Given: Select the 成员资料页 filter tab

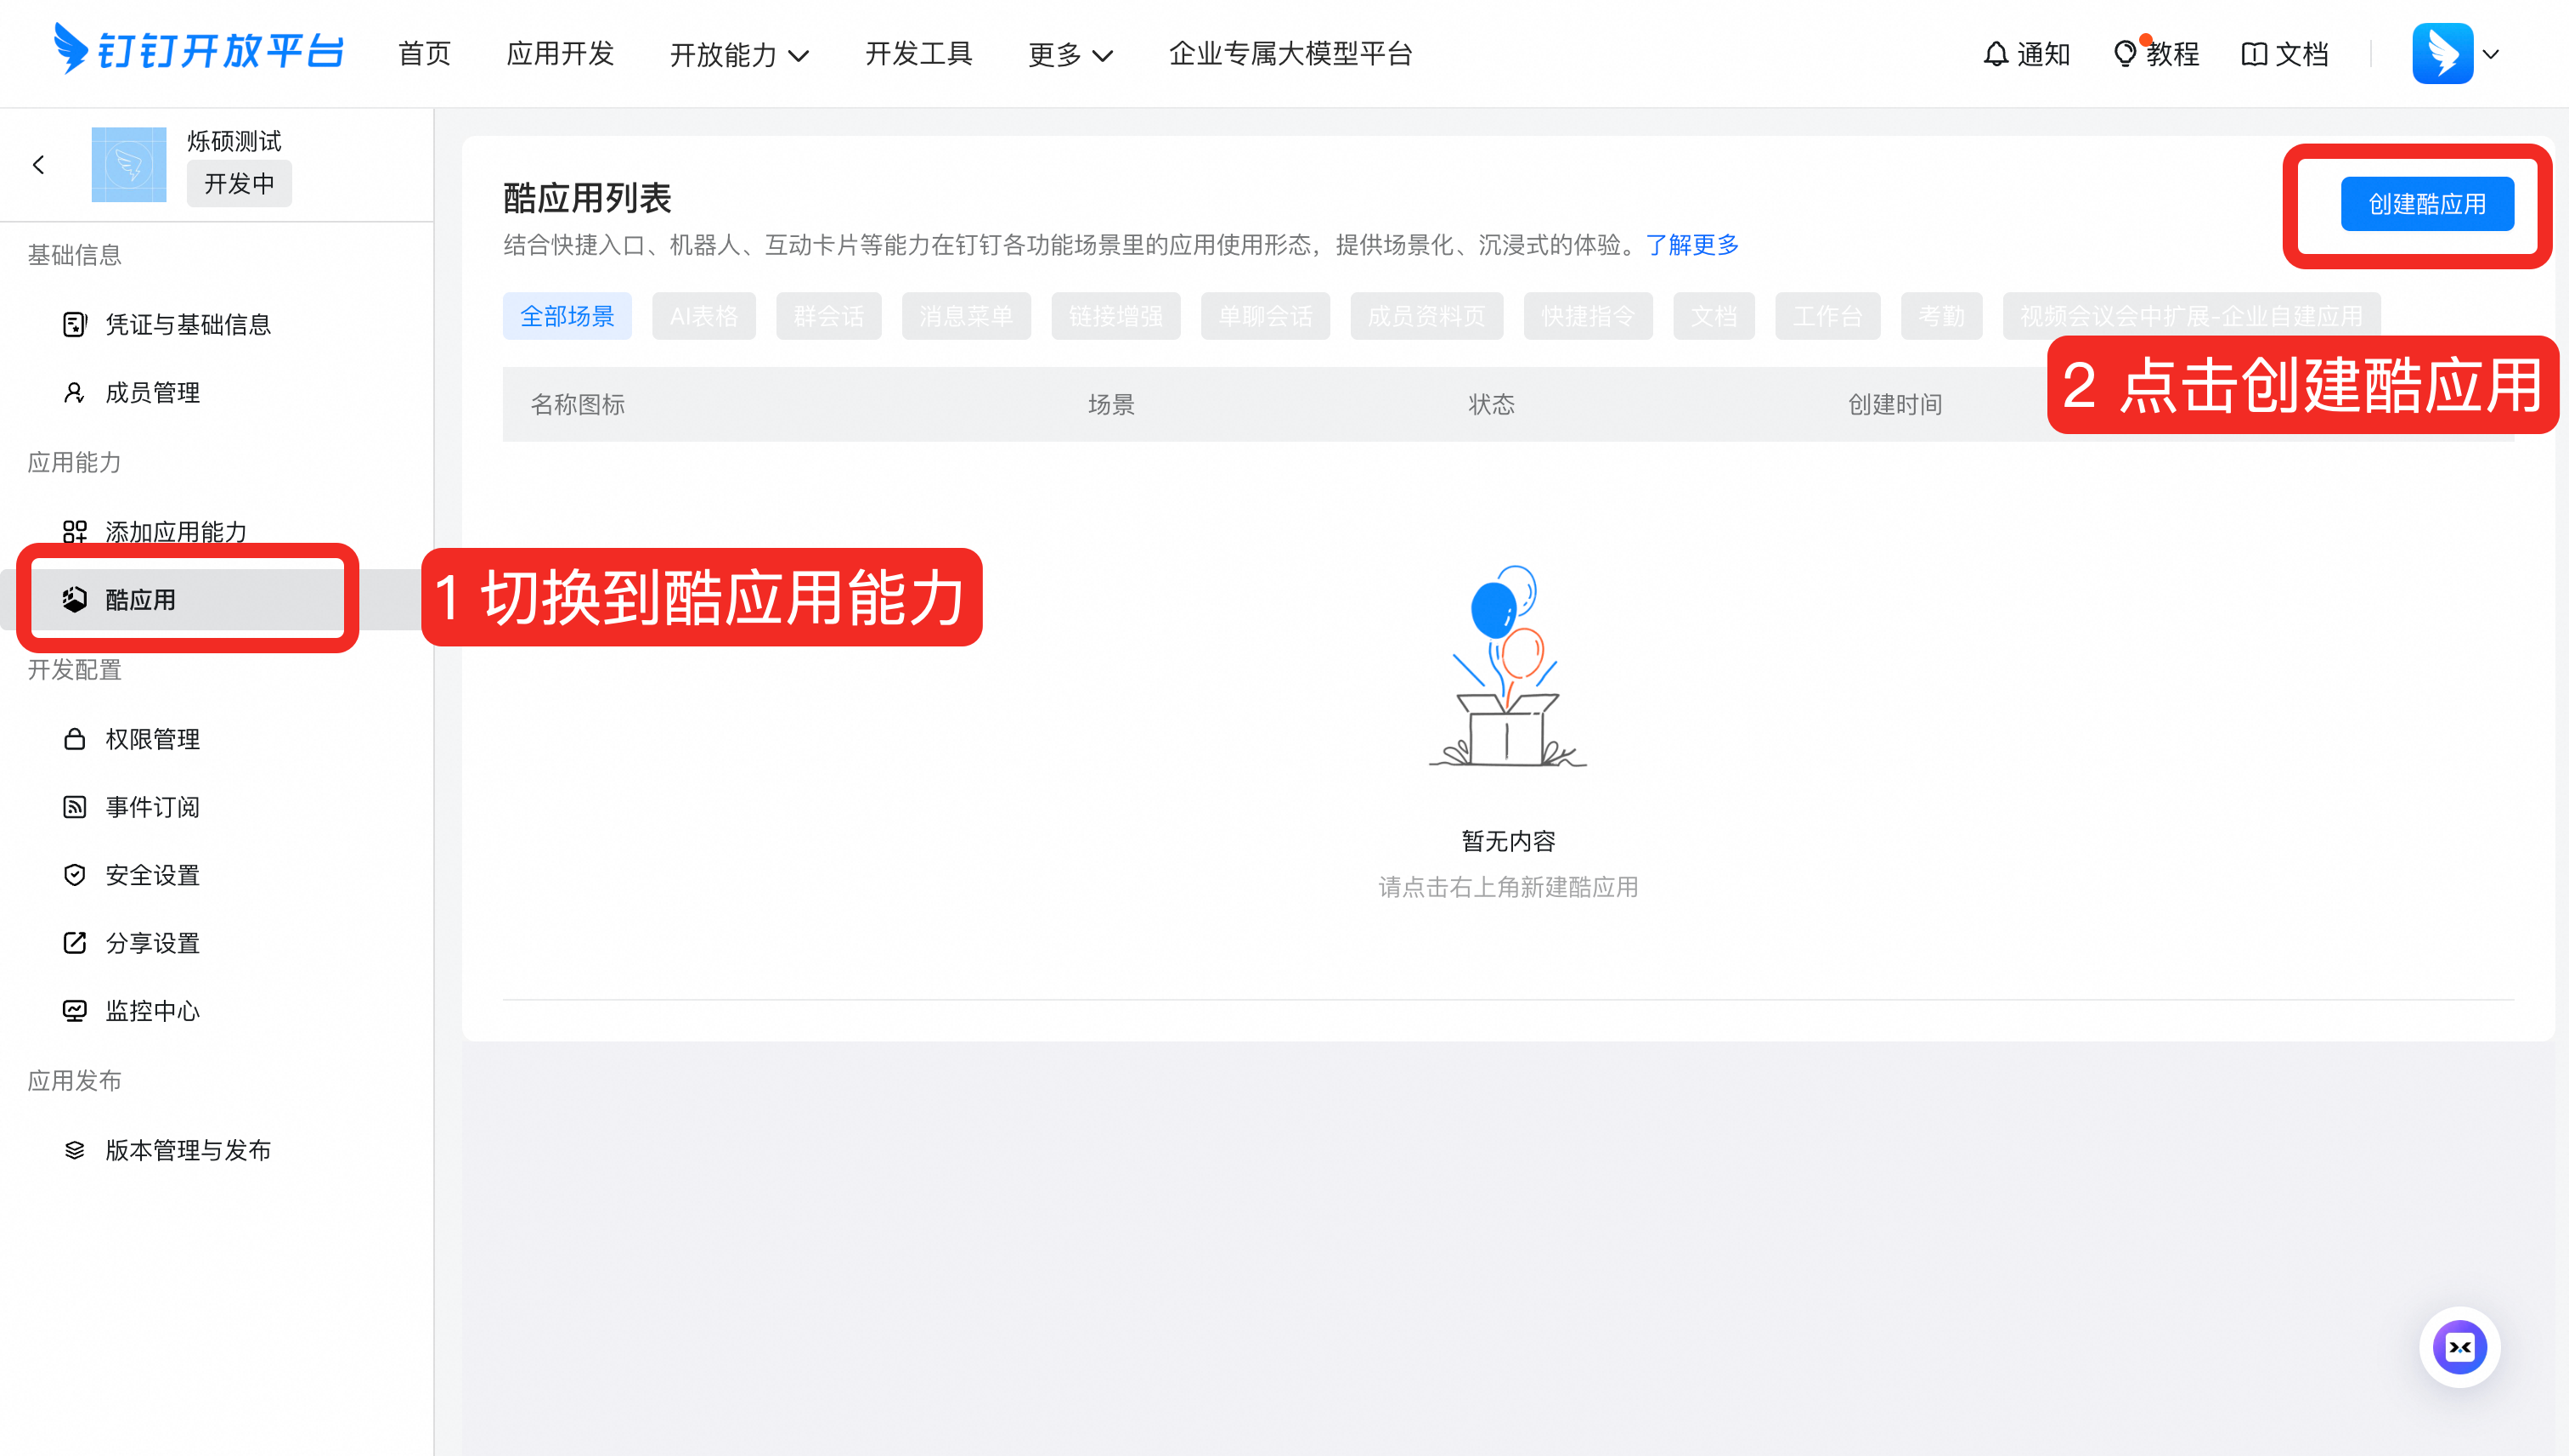Looking at the screenshot, I should pos(1427,316).
